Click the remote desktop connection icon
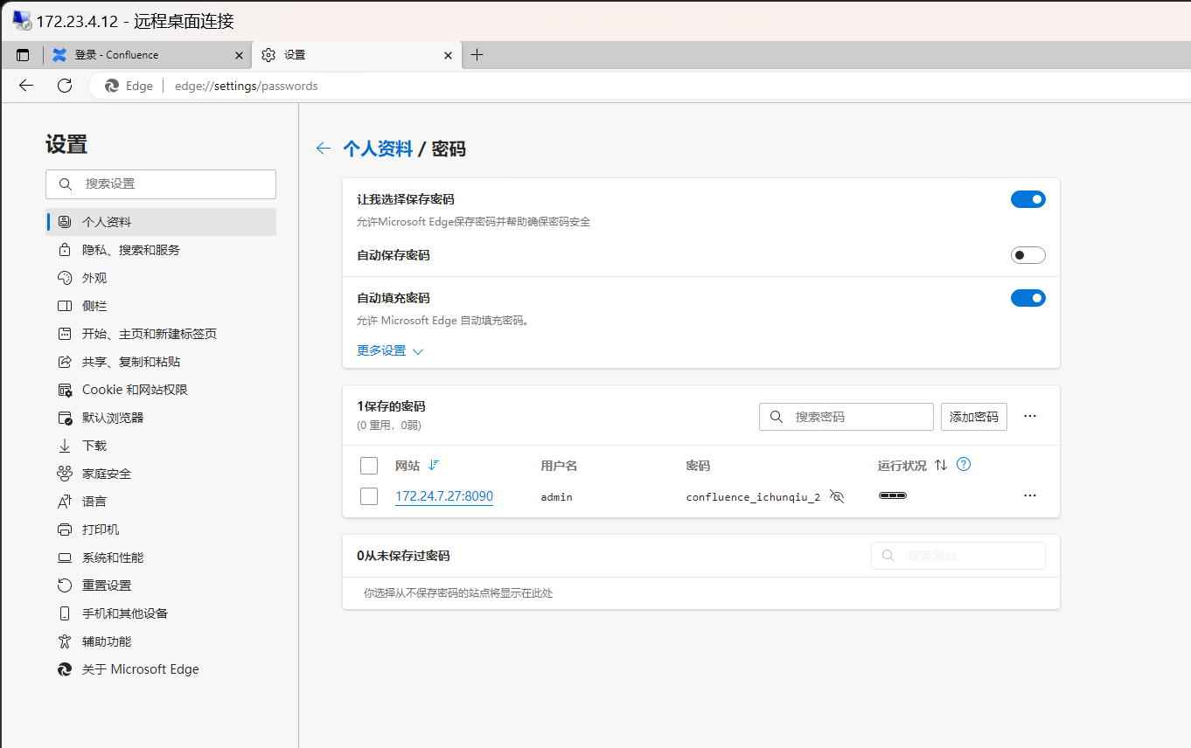This screenshot has height=748, width=1191. point(22,21)
